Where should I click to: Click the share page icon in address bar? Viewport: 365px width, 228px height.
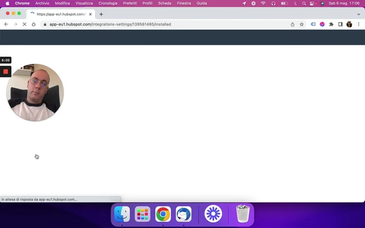click(x=292, y=24)
